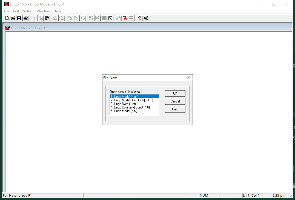Click the Lingo logo in the title bar

[7, 4]
